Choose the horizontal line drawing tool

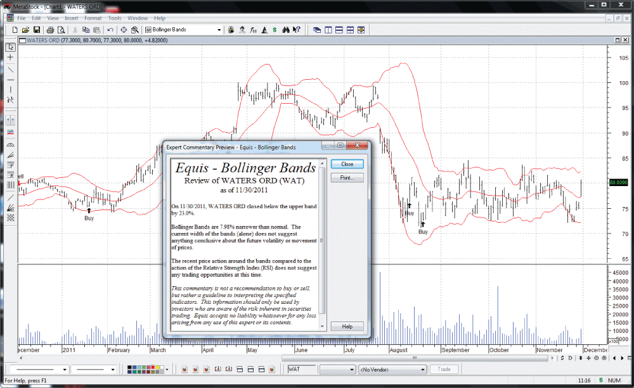coord(10,80)
